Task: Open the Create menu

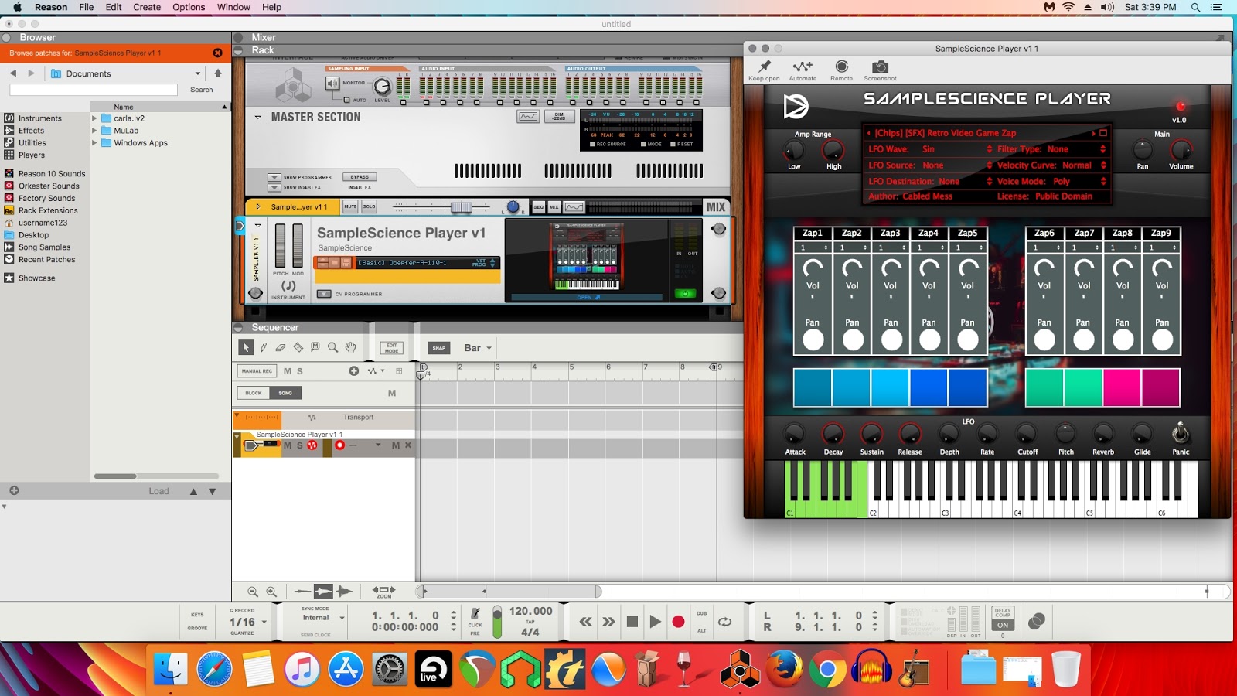Action: [x=147, y=7]
